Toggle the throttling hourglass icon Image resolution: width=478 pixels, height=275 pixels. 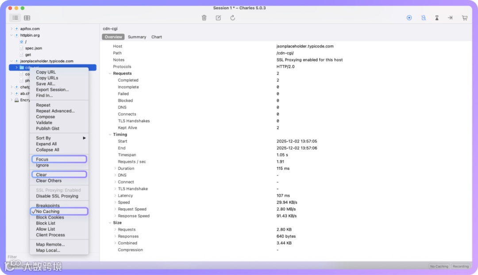[x=437, y=18]
